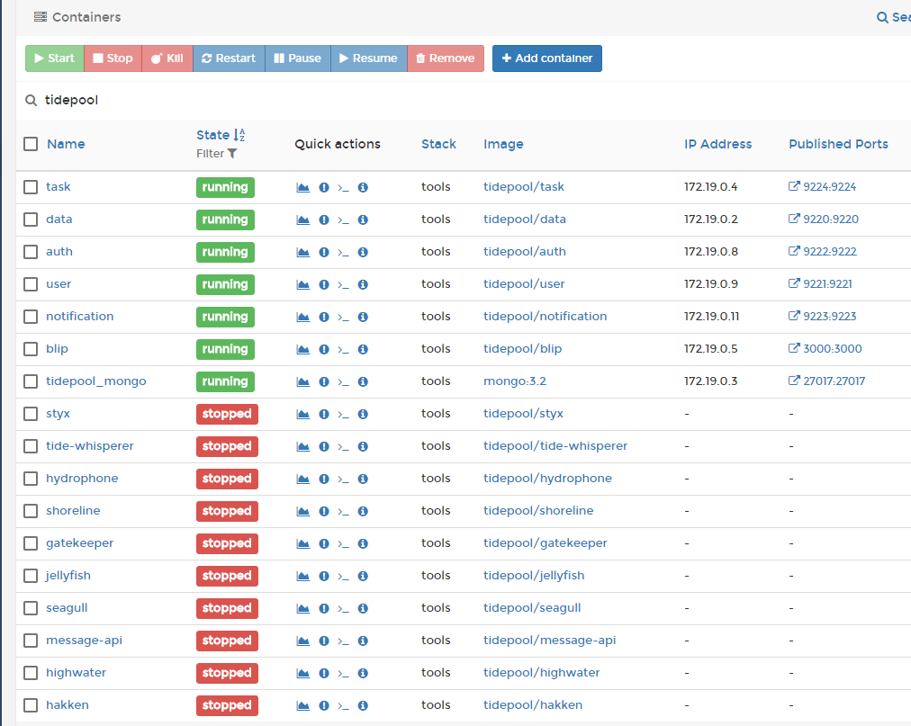Viewport: 911px width, 726px height.
Task: Click the Add container button
Action: [x=546, y=58]
